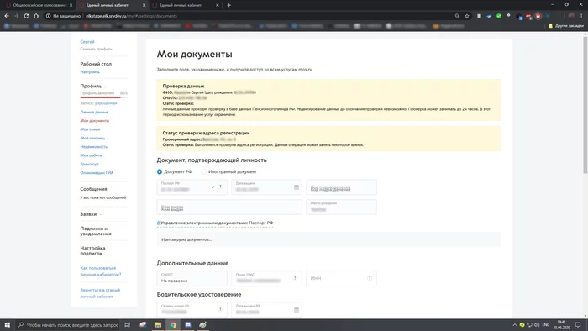Click the taskbar clock and date

[561, 325]
